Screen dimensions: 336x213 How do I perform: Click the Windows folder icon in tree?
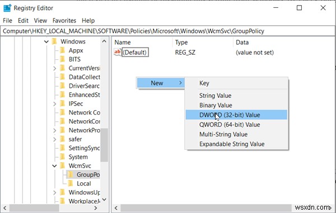[54, 41]
